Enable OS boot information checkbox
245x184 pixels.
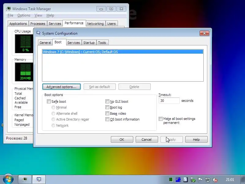107,119
